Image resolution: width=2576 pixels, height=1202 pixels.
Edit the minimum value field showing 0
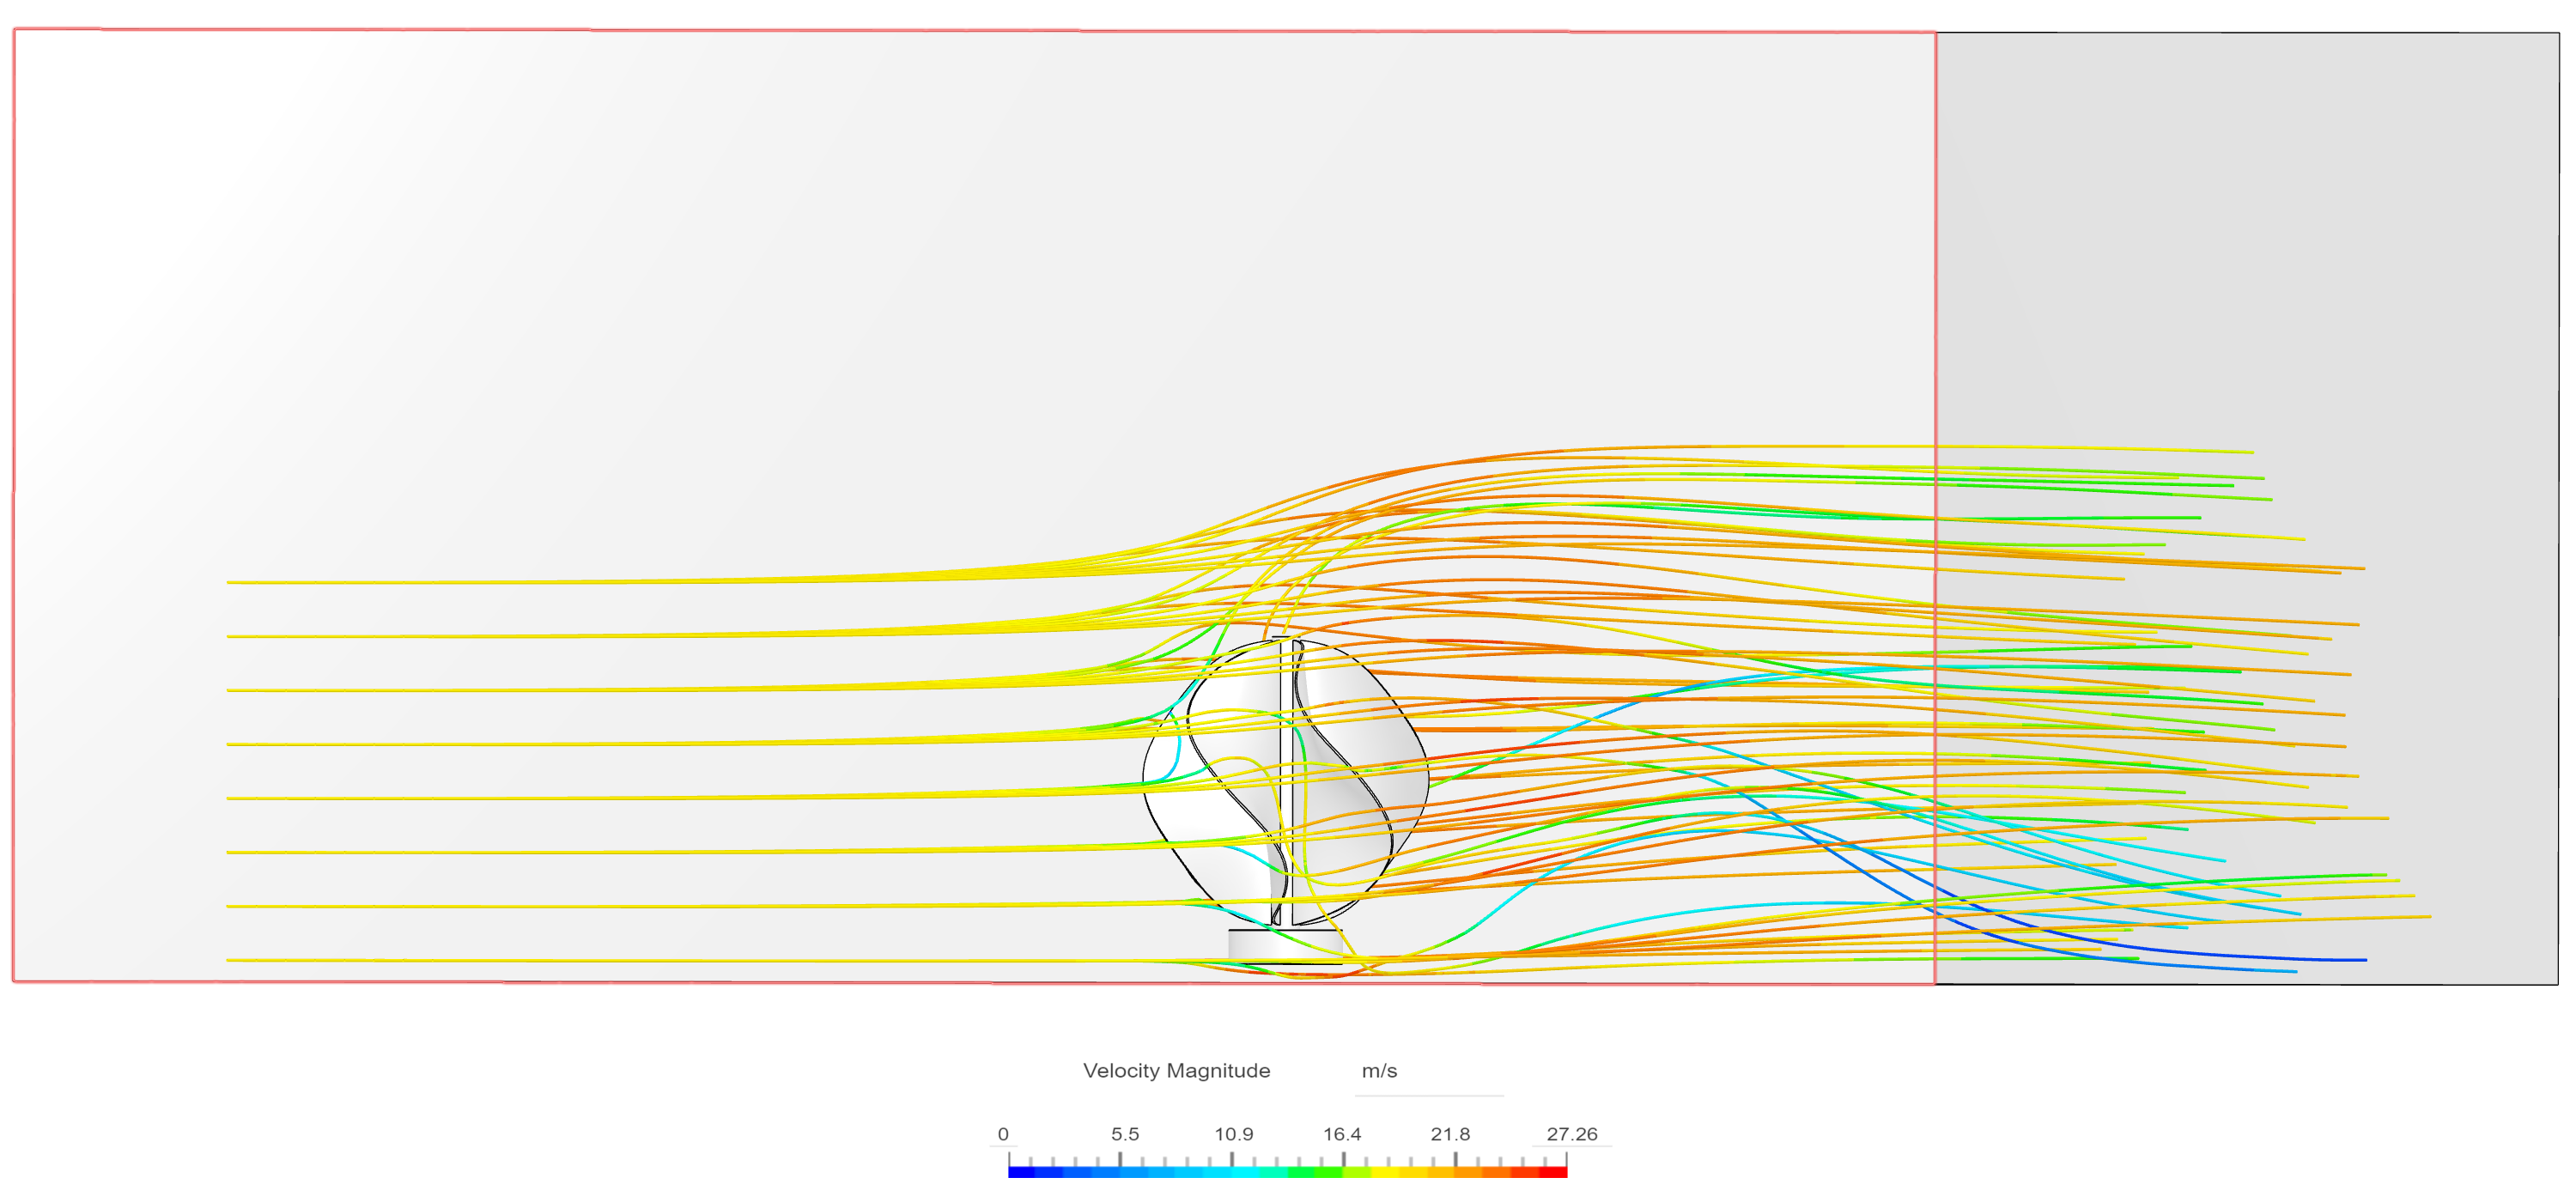pos(1003,1134)
